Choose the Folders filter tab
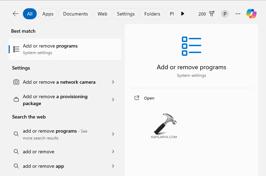 pos(152,14)
